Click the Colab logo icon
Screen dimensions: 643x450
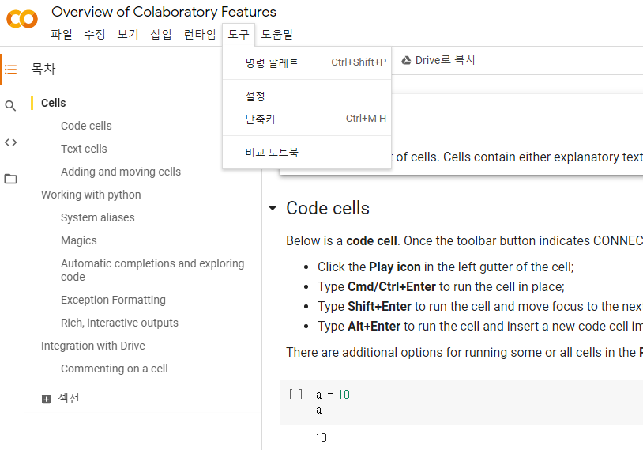click(x=22, y=19)
